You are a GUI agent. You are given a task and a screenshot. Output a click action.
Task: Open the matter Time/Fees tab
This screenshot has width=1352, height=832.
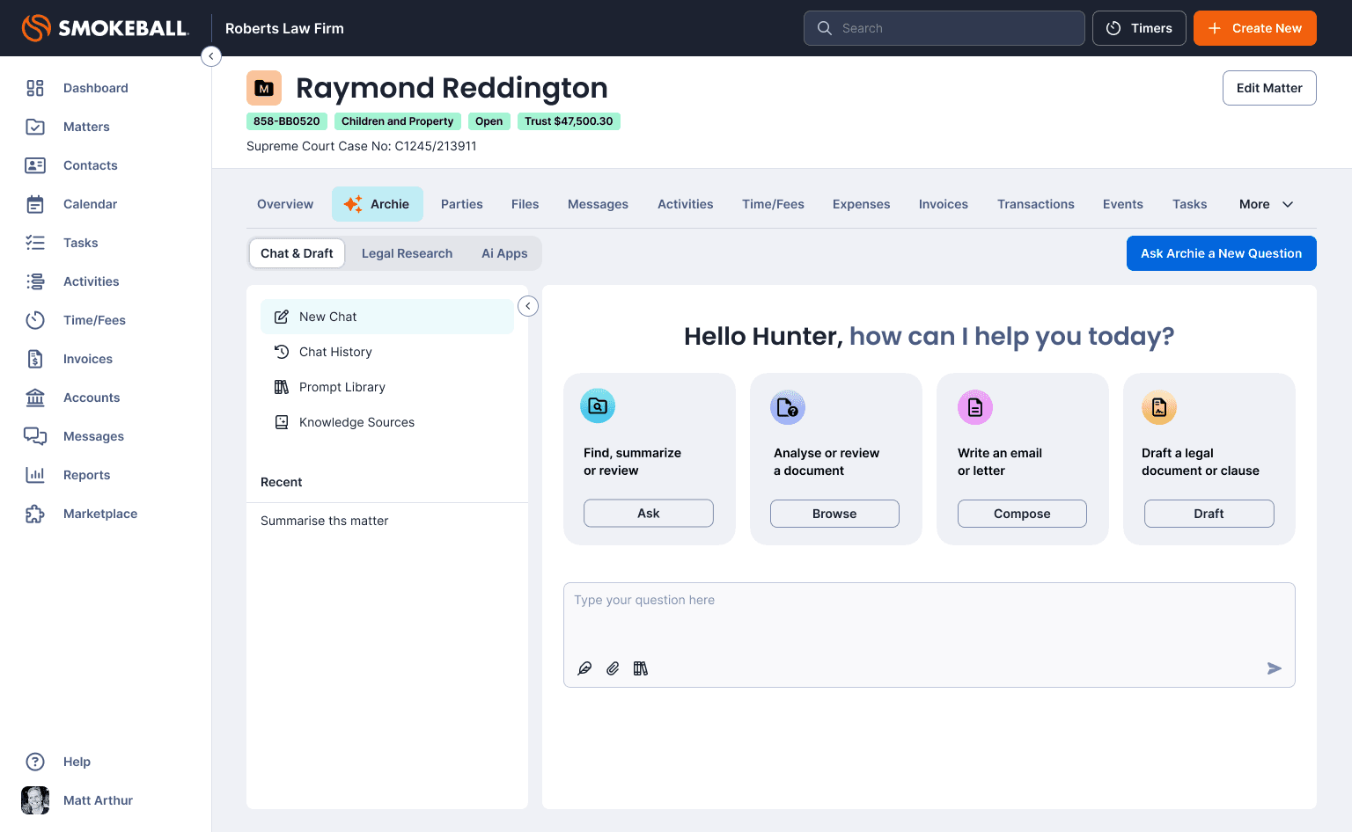[x=773, y=204]
